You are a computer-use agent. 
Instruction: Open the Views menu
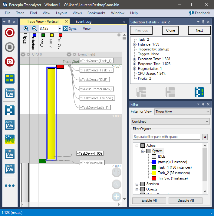tap(77, 13)
